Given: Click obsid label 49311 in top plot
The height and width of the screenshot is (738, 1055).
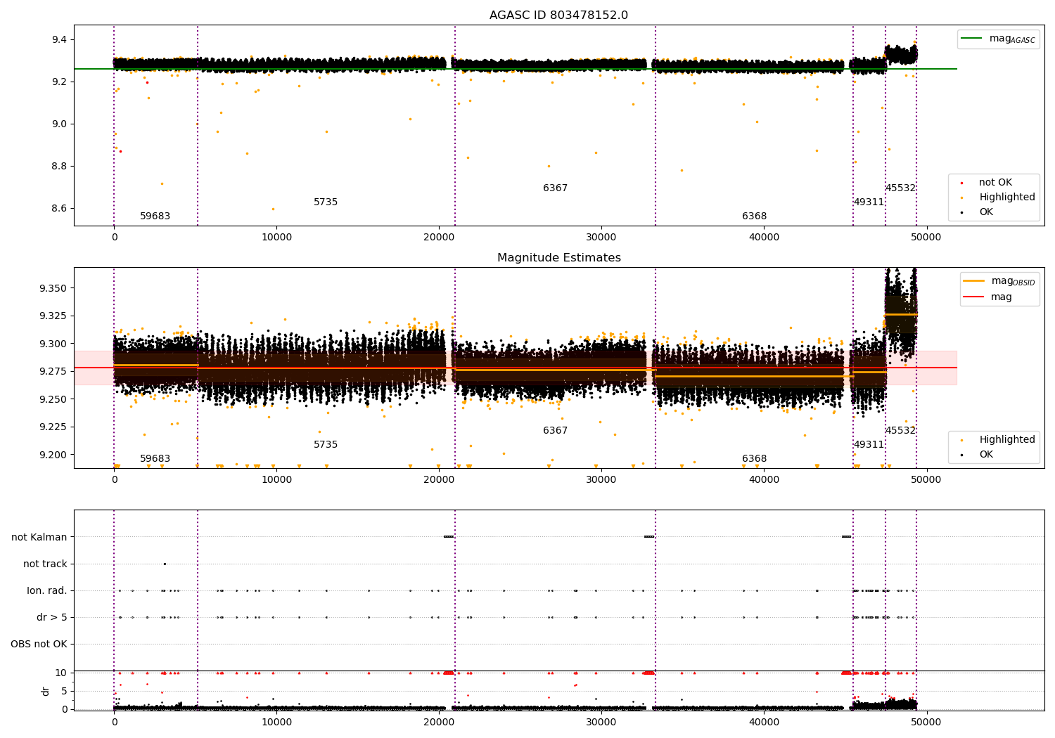Looking at the screenshot, I should tap(869, 202).
